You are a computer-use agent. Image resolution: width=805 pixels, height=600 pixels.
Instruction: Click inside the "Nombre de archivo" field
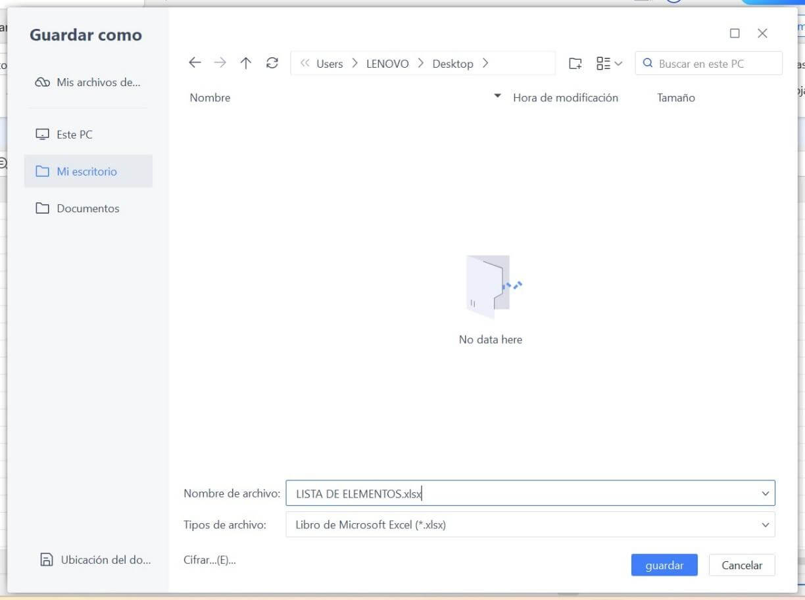click(x=460, y=493)
